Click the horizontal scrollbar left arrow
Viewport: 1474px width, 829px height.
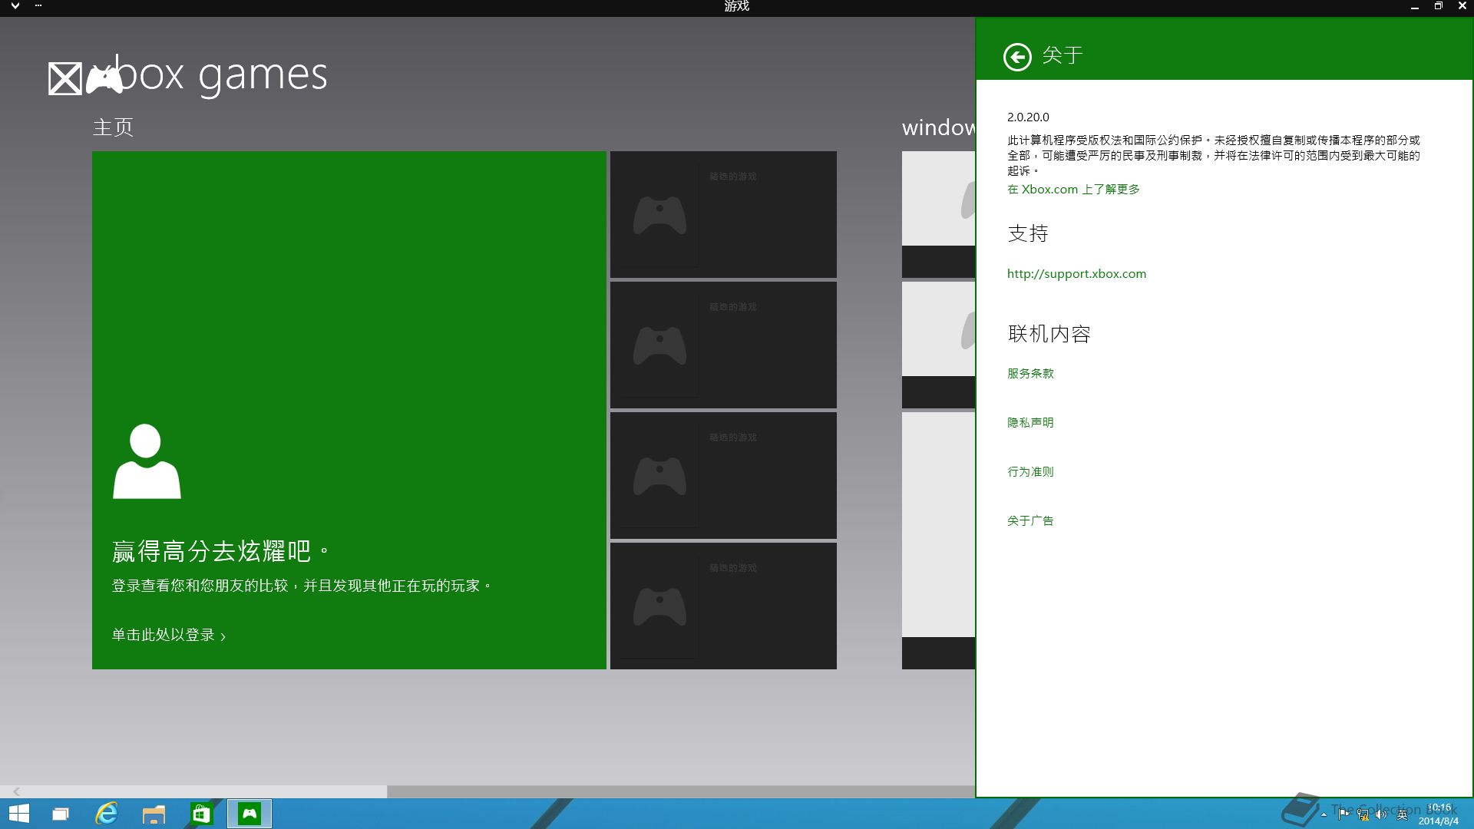(16, 791)
